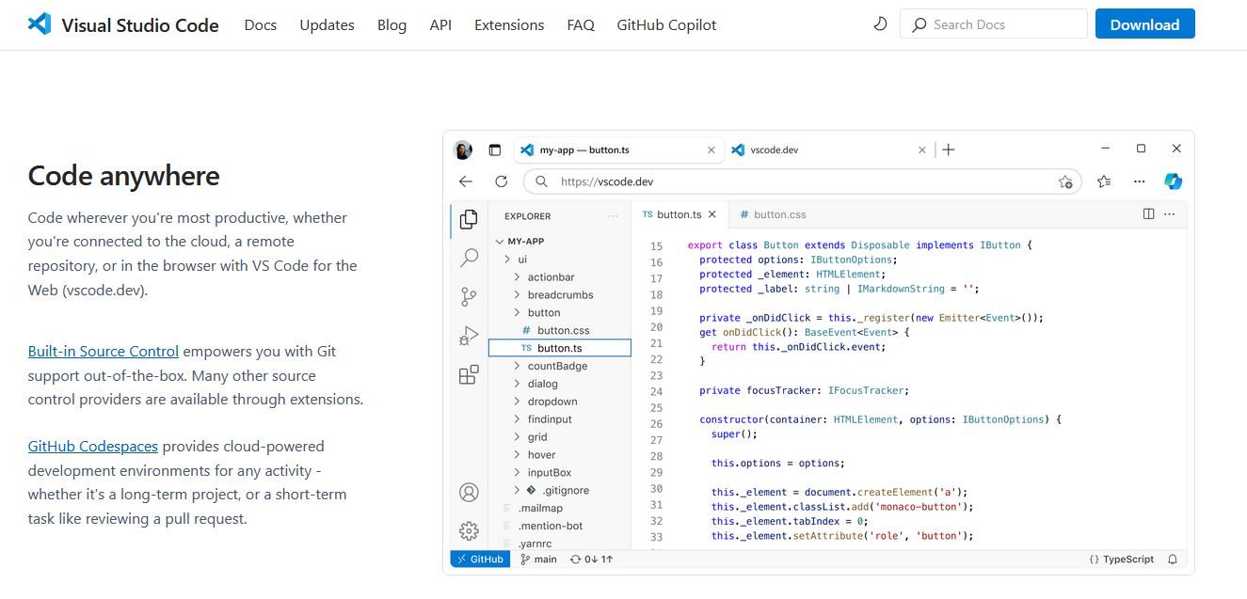The width and height of the screenshot is (1247, 599).
Task: Click the add-to-favorites star icon in address bar
Action: point(1065,181)
